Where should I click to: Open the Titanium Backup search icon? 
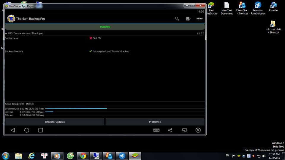click(177, 18)
